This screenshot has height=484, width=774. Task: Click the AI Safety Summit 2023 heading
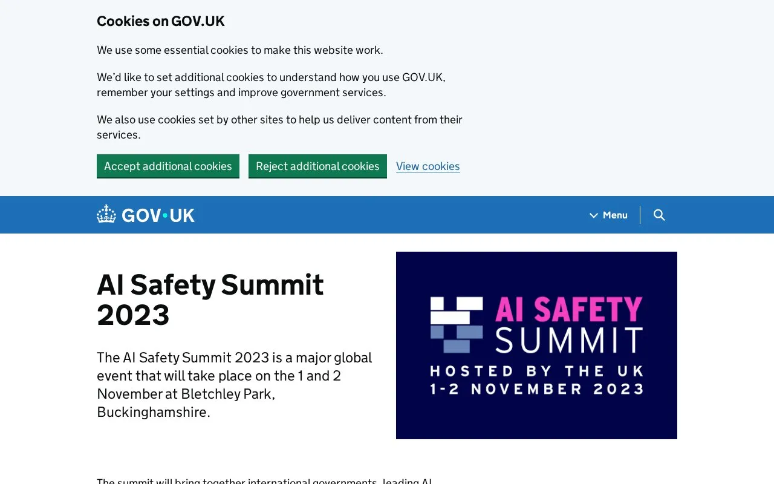(210, 299)
